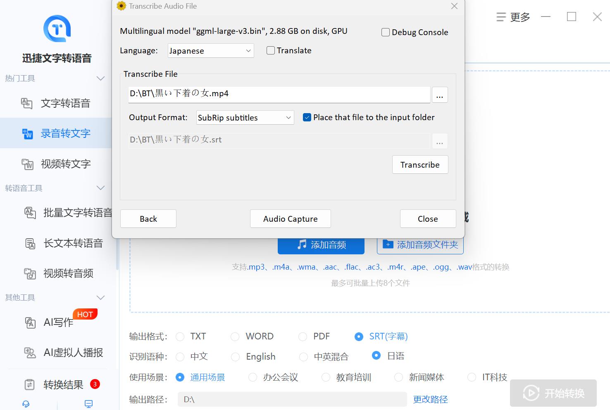
Task: Click the 转换结果 icon
Action: coord(30,385)
